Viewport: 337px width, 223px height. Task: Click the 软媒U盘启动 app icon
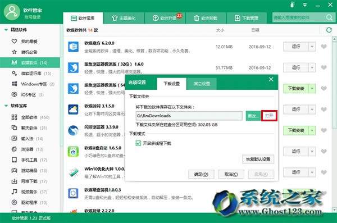[73, 152]
